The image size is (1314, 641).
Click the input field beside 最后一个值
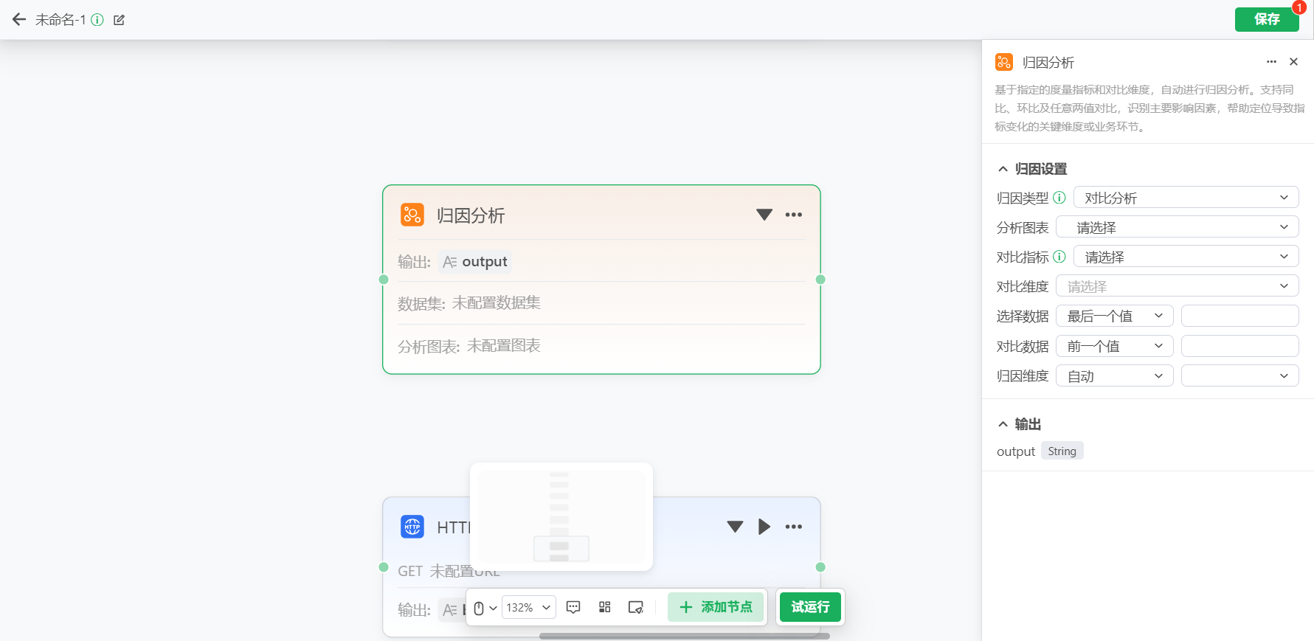1239,316
